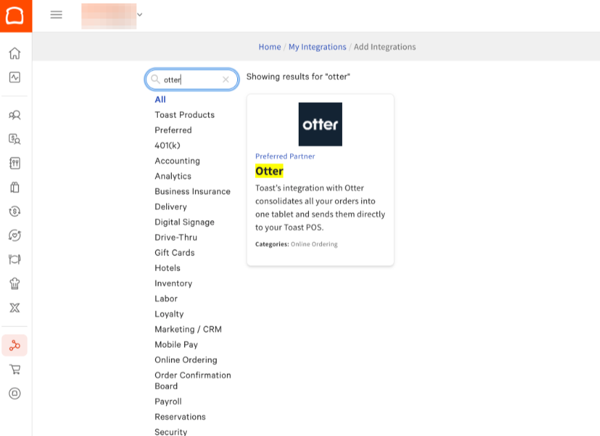600x436 pixels.
Task: Open the Toast Shop cart sidebar icon
Action: point(14,369)
